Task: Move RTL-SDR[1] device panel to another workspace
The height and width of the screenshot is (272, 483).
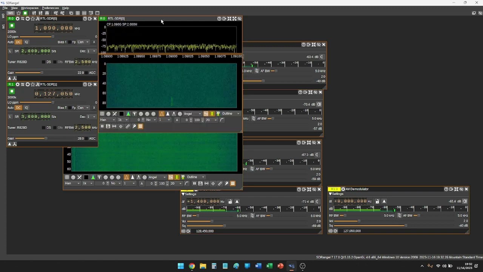Action: 90,84
